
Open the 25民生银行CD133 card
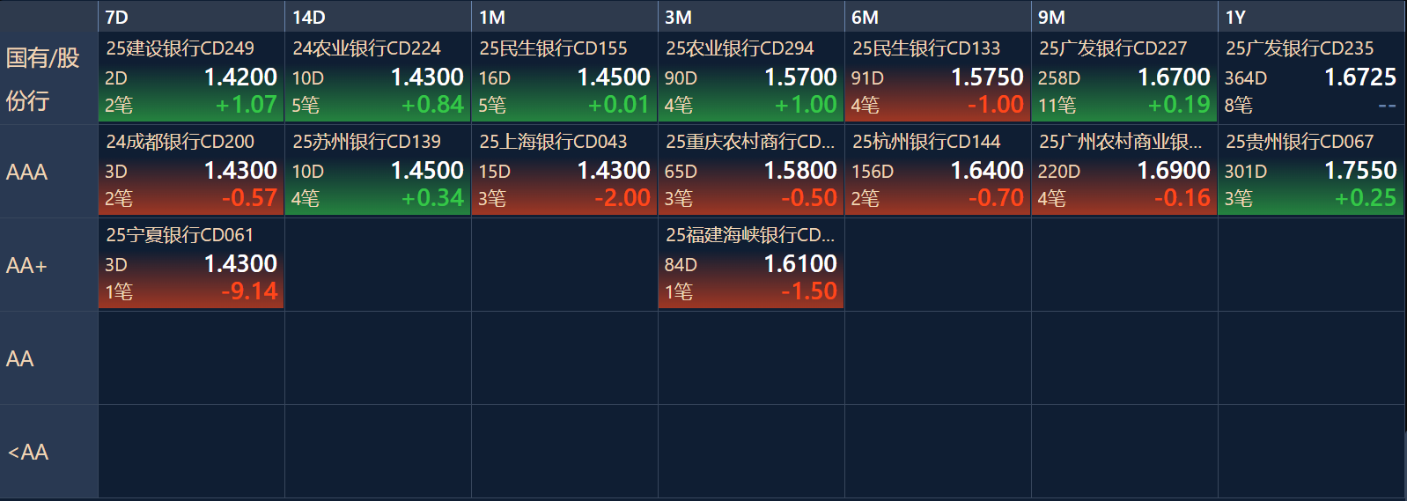(x=938, y=77)
